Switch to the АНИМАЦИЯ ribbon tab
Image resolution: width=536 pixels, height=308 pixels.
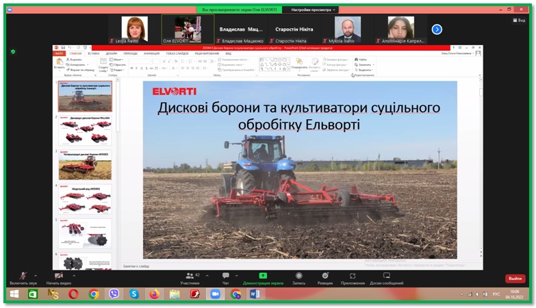pyautogui.click(x=151, y=53)
